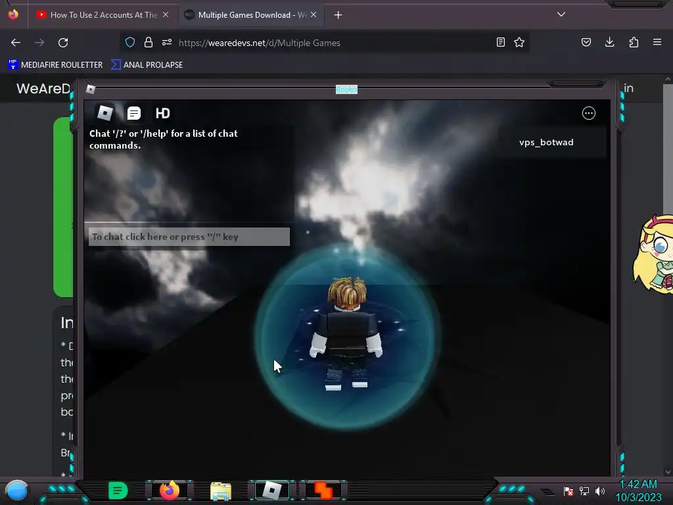Open the Action Center flag icon in the tray

(x=569, y=491)
